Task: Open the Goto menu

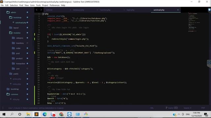Action: pos(32,5)
